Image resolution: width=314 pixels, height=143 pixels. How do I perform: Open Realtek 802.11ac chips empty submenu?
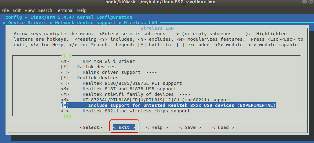201,111
